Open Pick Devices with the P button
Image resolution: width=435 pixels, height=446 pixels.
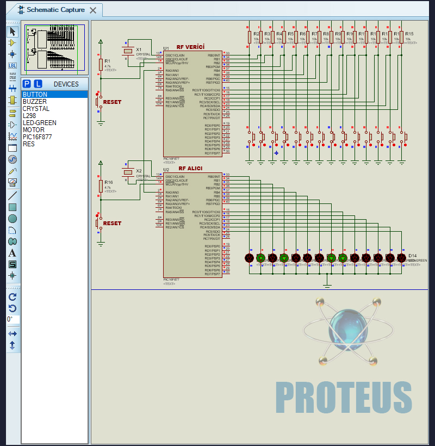27,84
